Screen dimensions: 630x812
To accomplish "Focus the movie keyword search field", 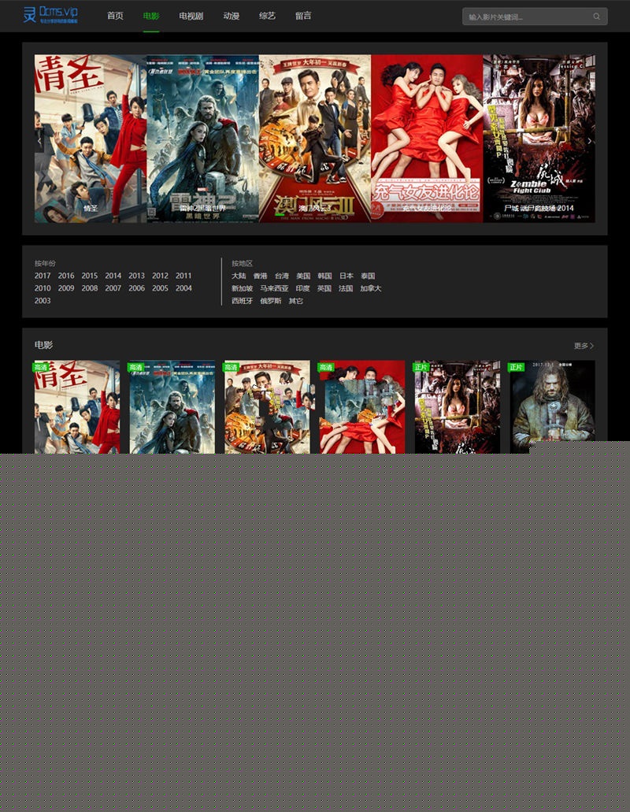I will point(535,17).
